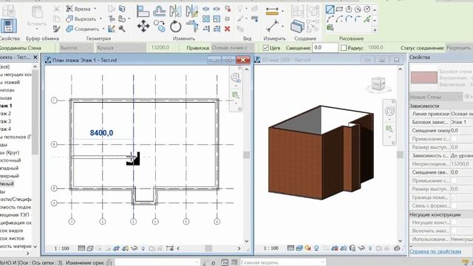Click the wall type preview swatch in Свойства
This screenshot has width=473, height=266.
[x=423, y=78]
